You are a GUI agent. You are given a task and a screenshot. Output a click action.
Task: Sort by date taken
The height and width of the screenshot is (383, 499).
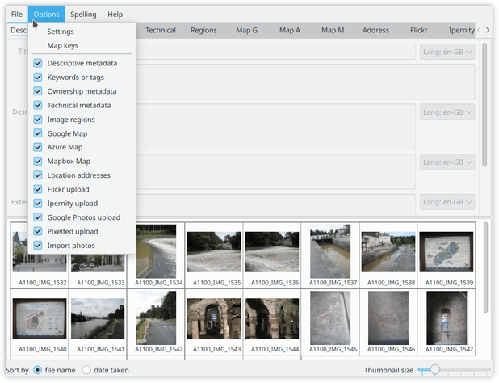(x=105, y=370)
